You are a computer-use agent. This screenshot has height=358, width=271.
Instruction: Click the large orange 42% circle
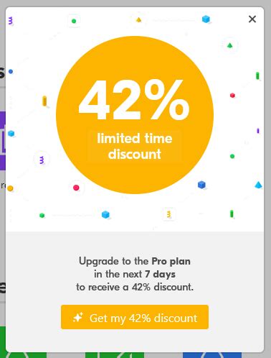[135, 115]
